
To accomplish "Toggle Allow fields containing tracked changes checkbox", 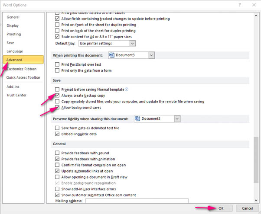I will (57, 19).
